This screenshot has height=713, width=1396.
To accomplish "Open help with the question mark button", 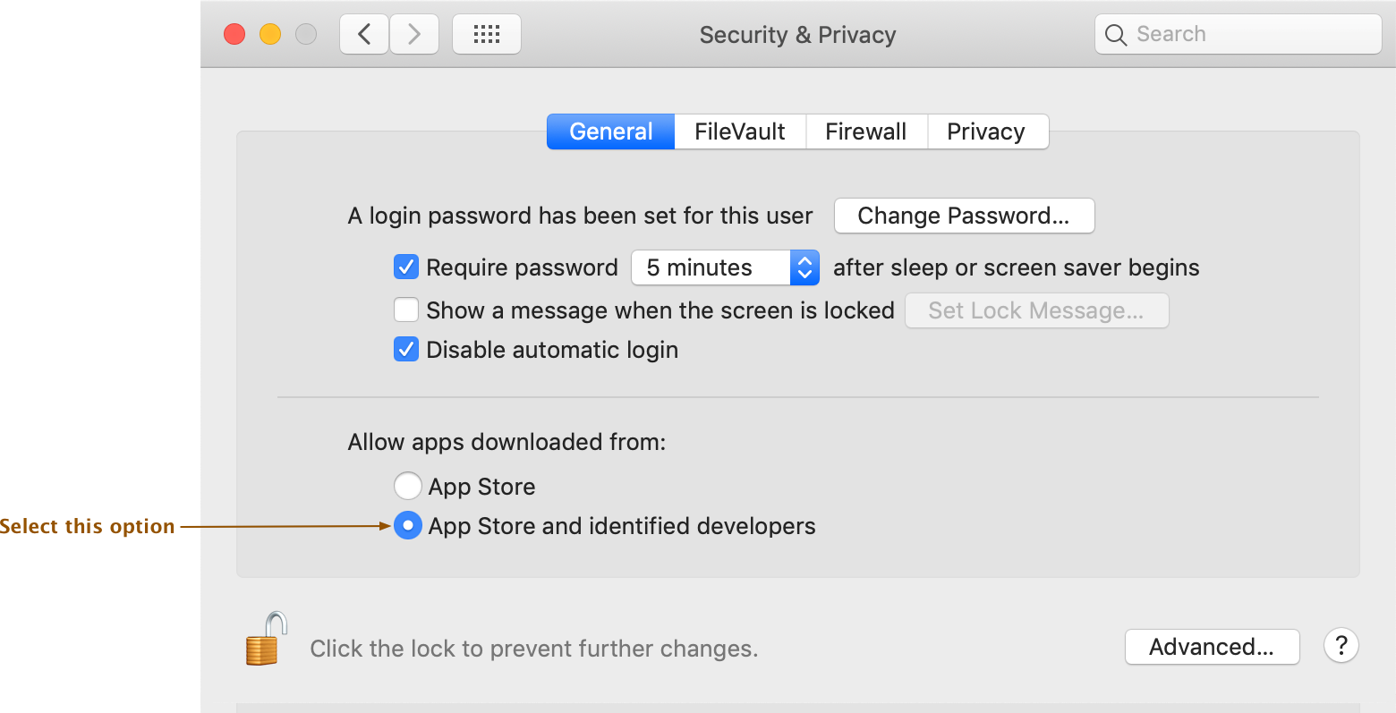I will (1341, 646).
